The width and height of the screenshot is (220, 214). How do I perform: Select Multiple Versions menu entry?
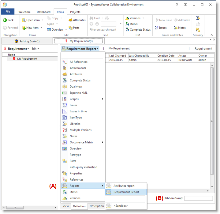coord(83,130)
